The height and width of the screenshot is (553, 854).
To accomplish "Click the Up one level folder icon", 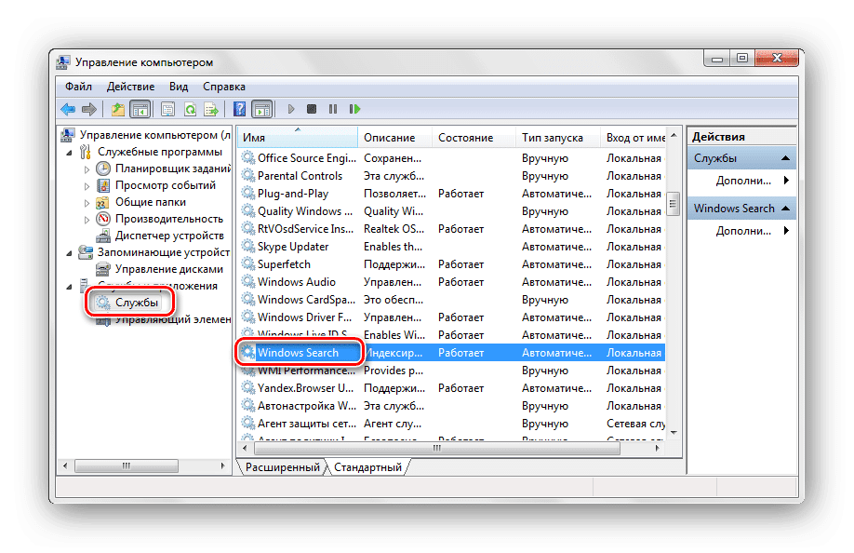I will tap(117, 110).
